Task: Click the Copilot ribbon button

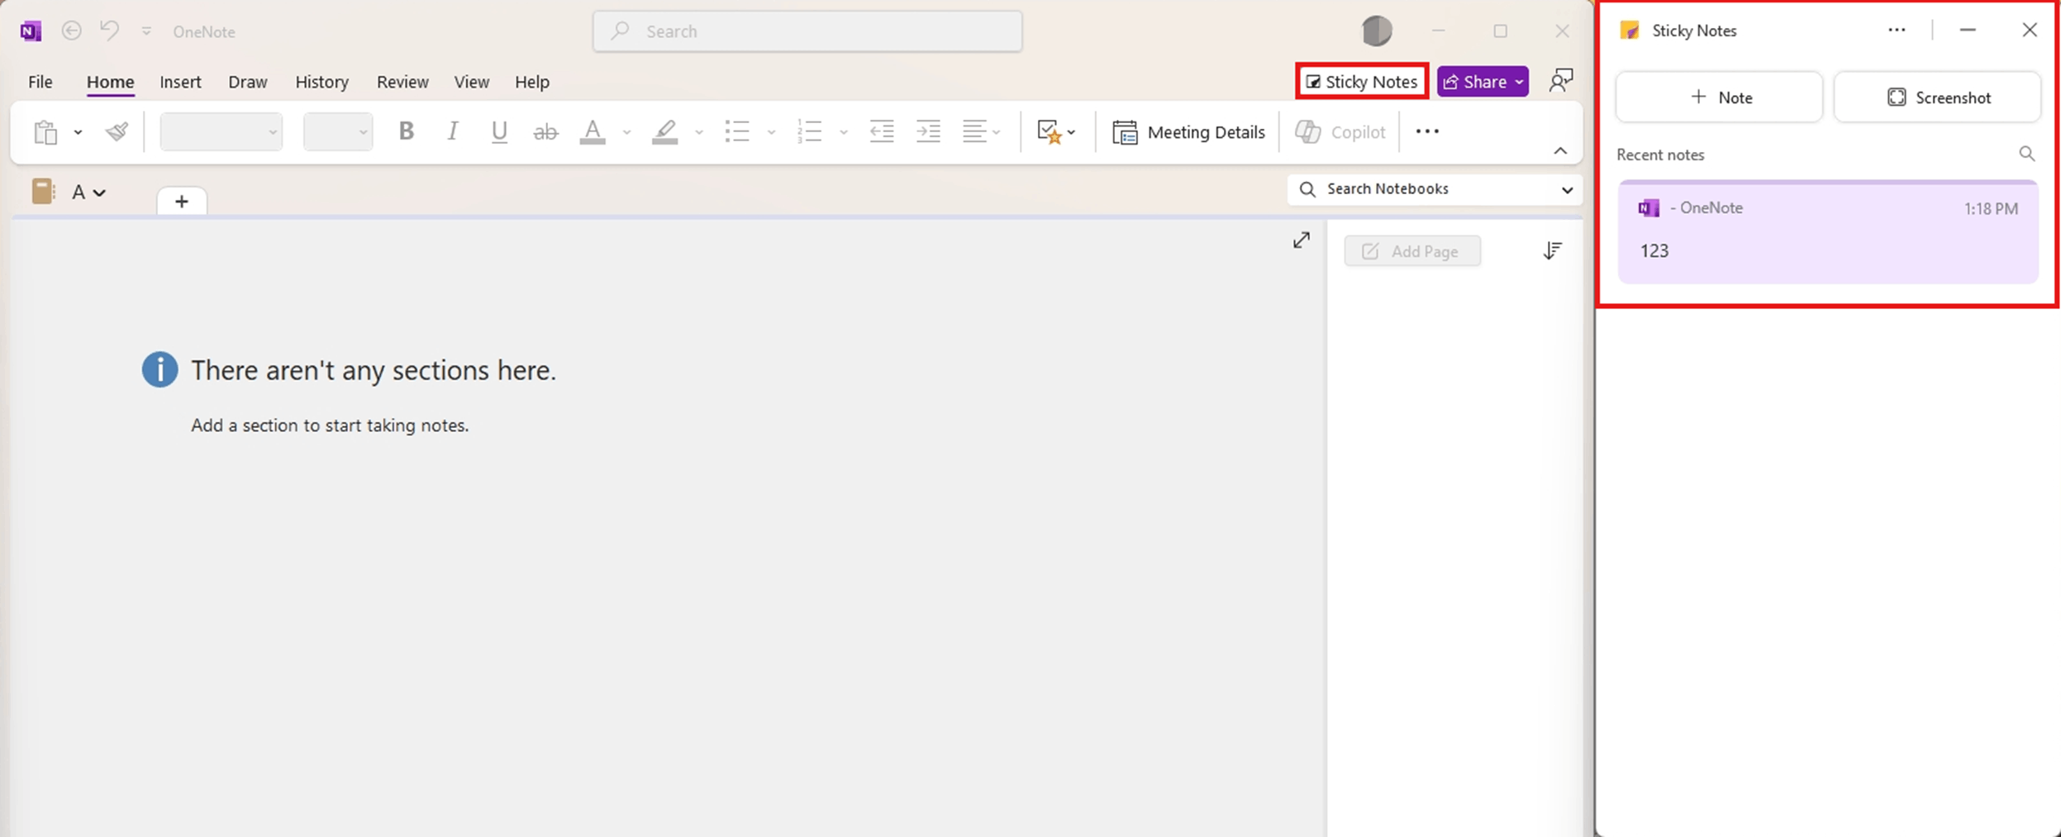Action: pos(1340,132)
